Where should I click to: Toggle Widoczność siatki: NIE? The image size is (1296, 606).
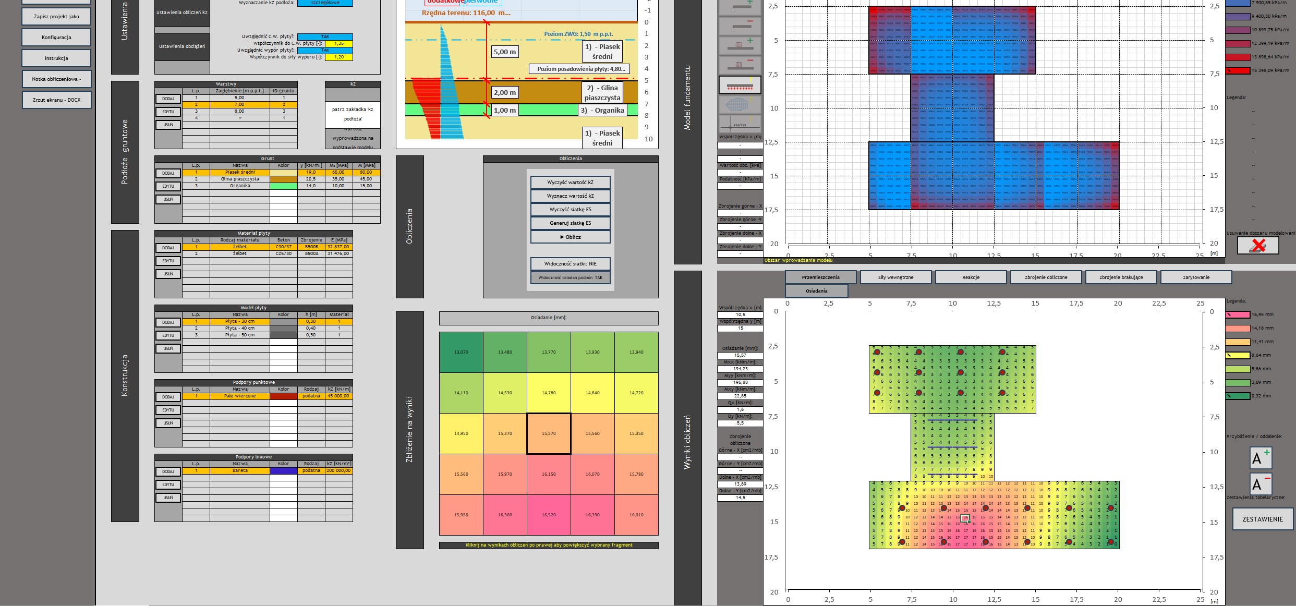tap(570, 264)
